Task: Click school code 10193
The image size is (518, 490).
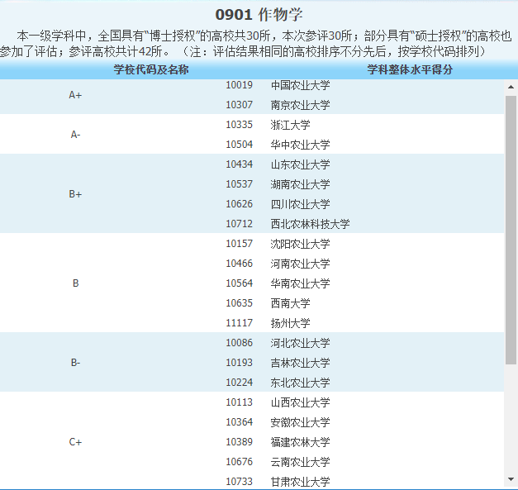Action: [x=240, y=363]
